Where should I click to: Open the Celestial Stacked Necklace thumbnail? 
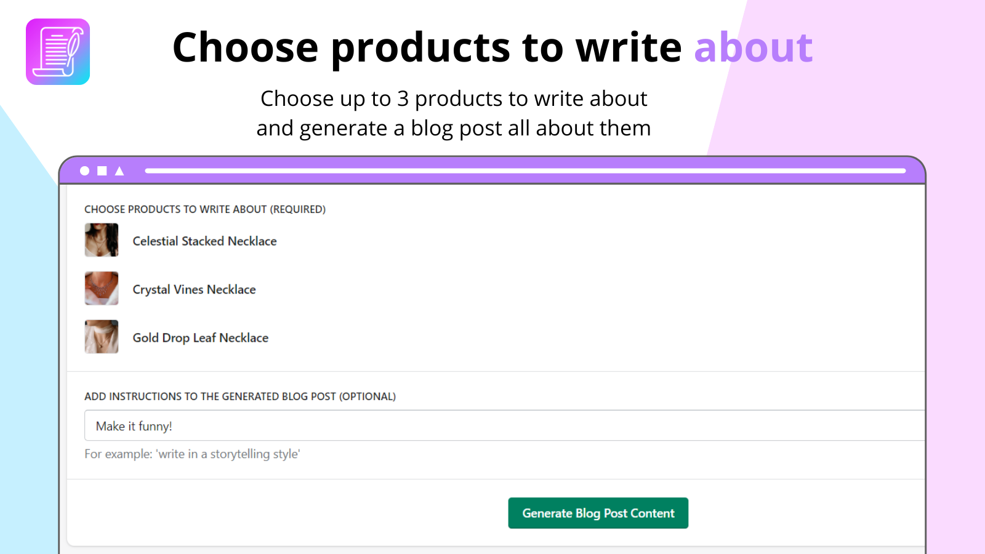pyautogui.click(x=101, y=239)
